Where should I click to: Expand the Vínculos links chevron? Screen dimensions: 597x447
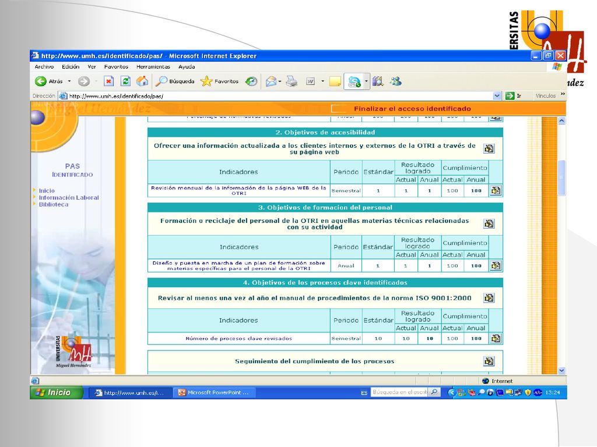tap(563, 94)
